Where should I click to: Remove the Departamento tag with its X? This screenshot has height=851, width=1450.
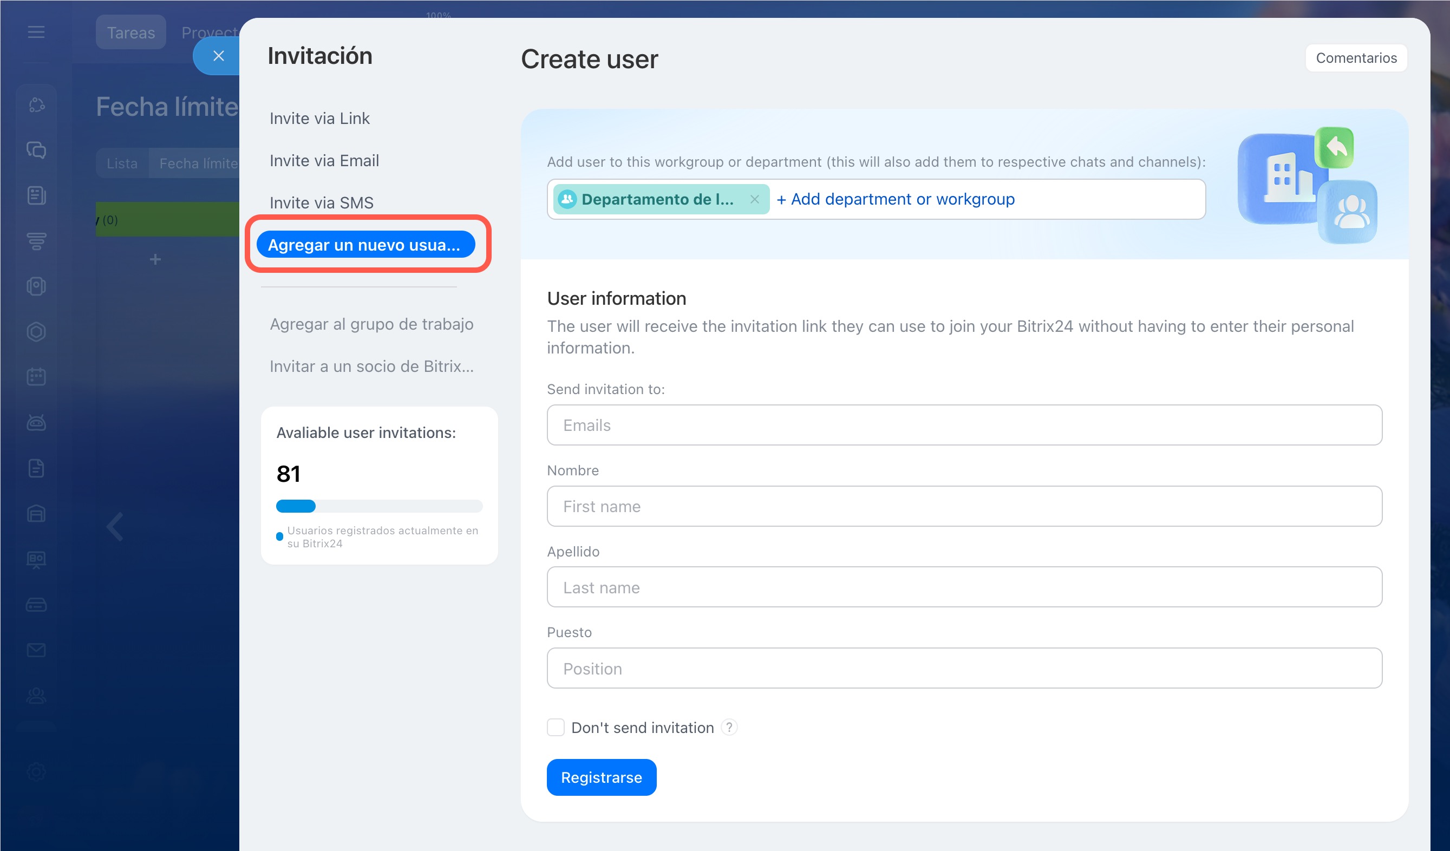(x=754, y=199)
